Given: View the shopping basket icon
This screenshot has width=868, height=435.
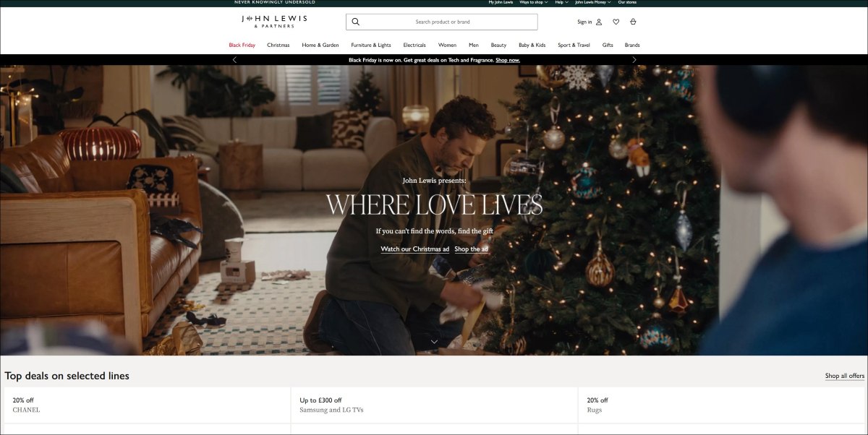Looking at the screenshot, I should coord(634,22).
